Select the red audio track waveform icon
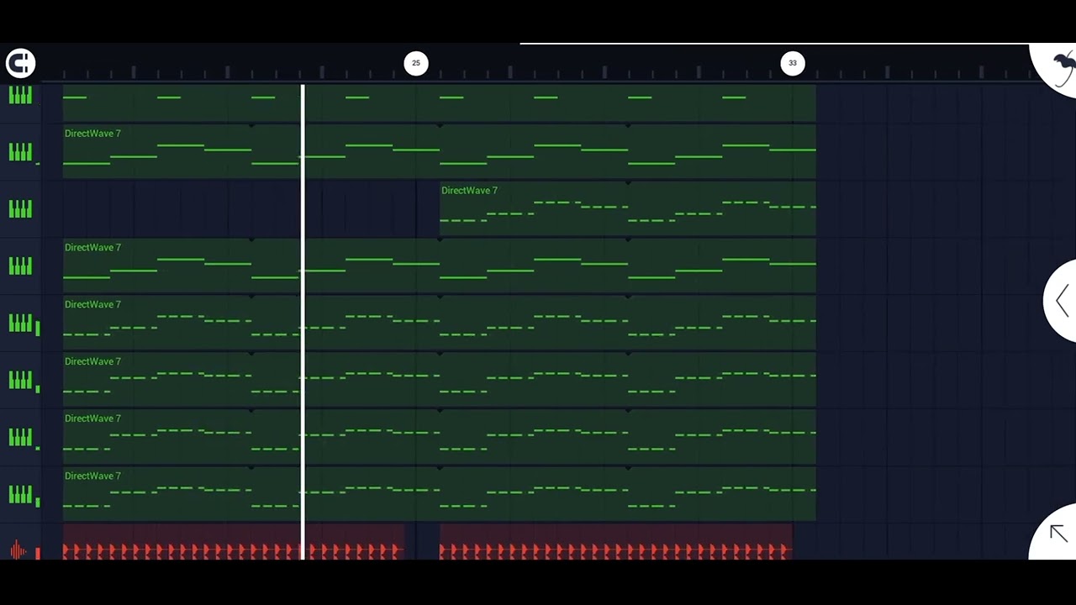 point(19,551)
